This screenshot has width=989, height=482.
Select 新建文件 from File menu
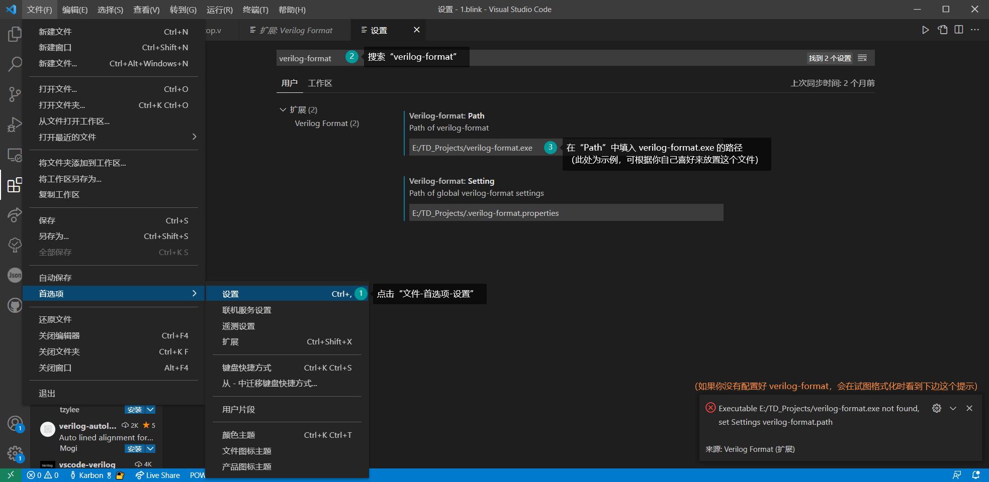tap(114, 32)
